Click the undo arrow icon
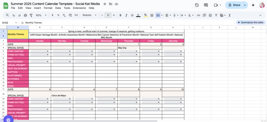This screenshot has height=122, width=267. point(14,15)
